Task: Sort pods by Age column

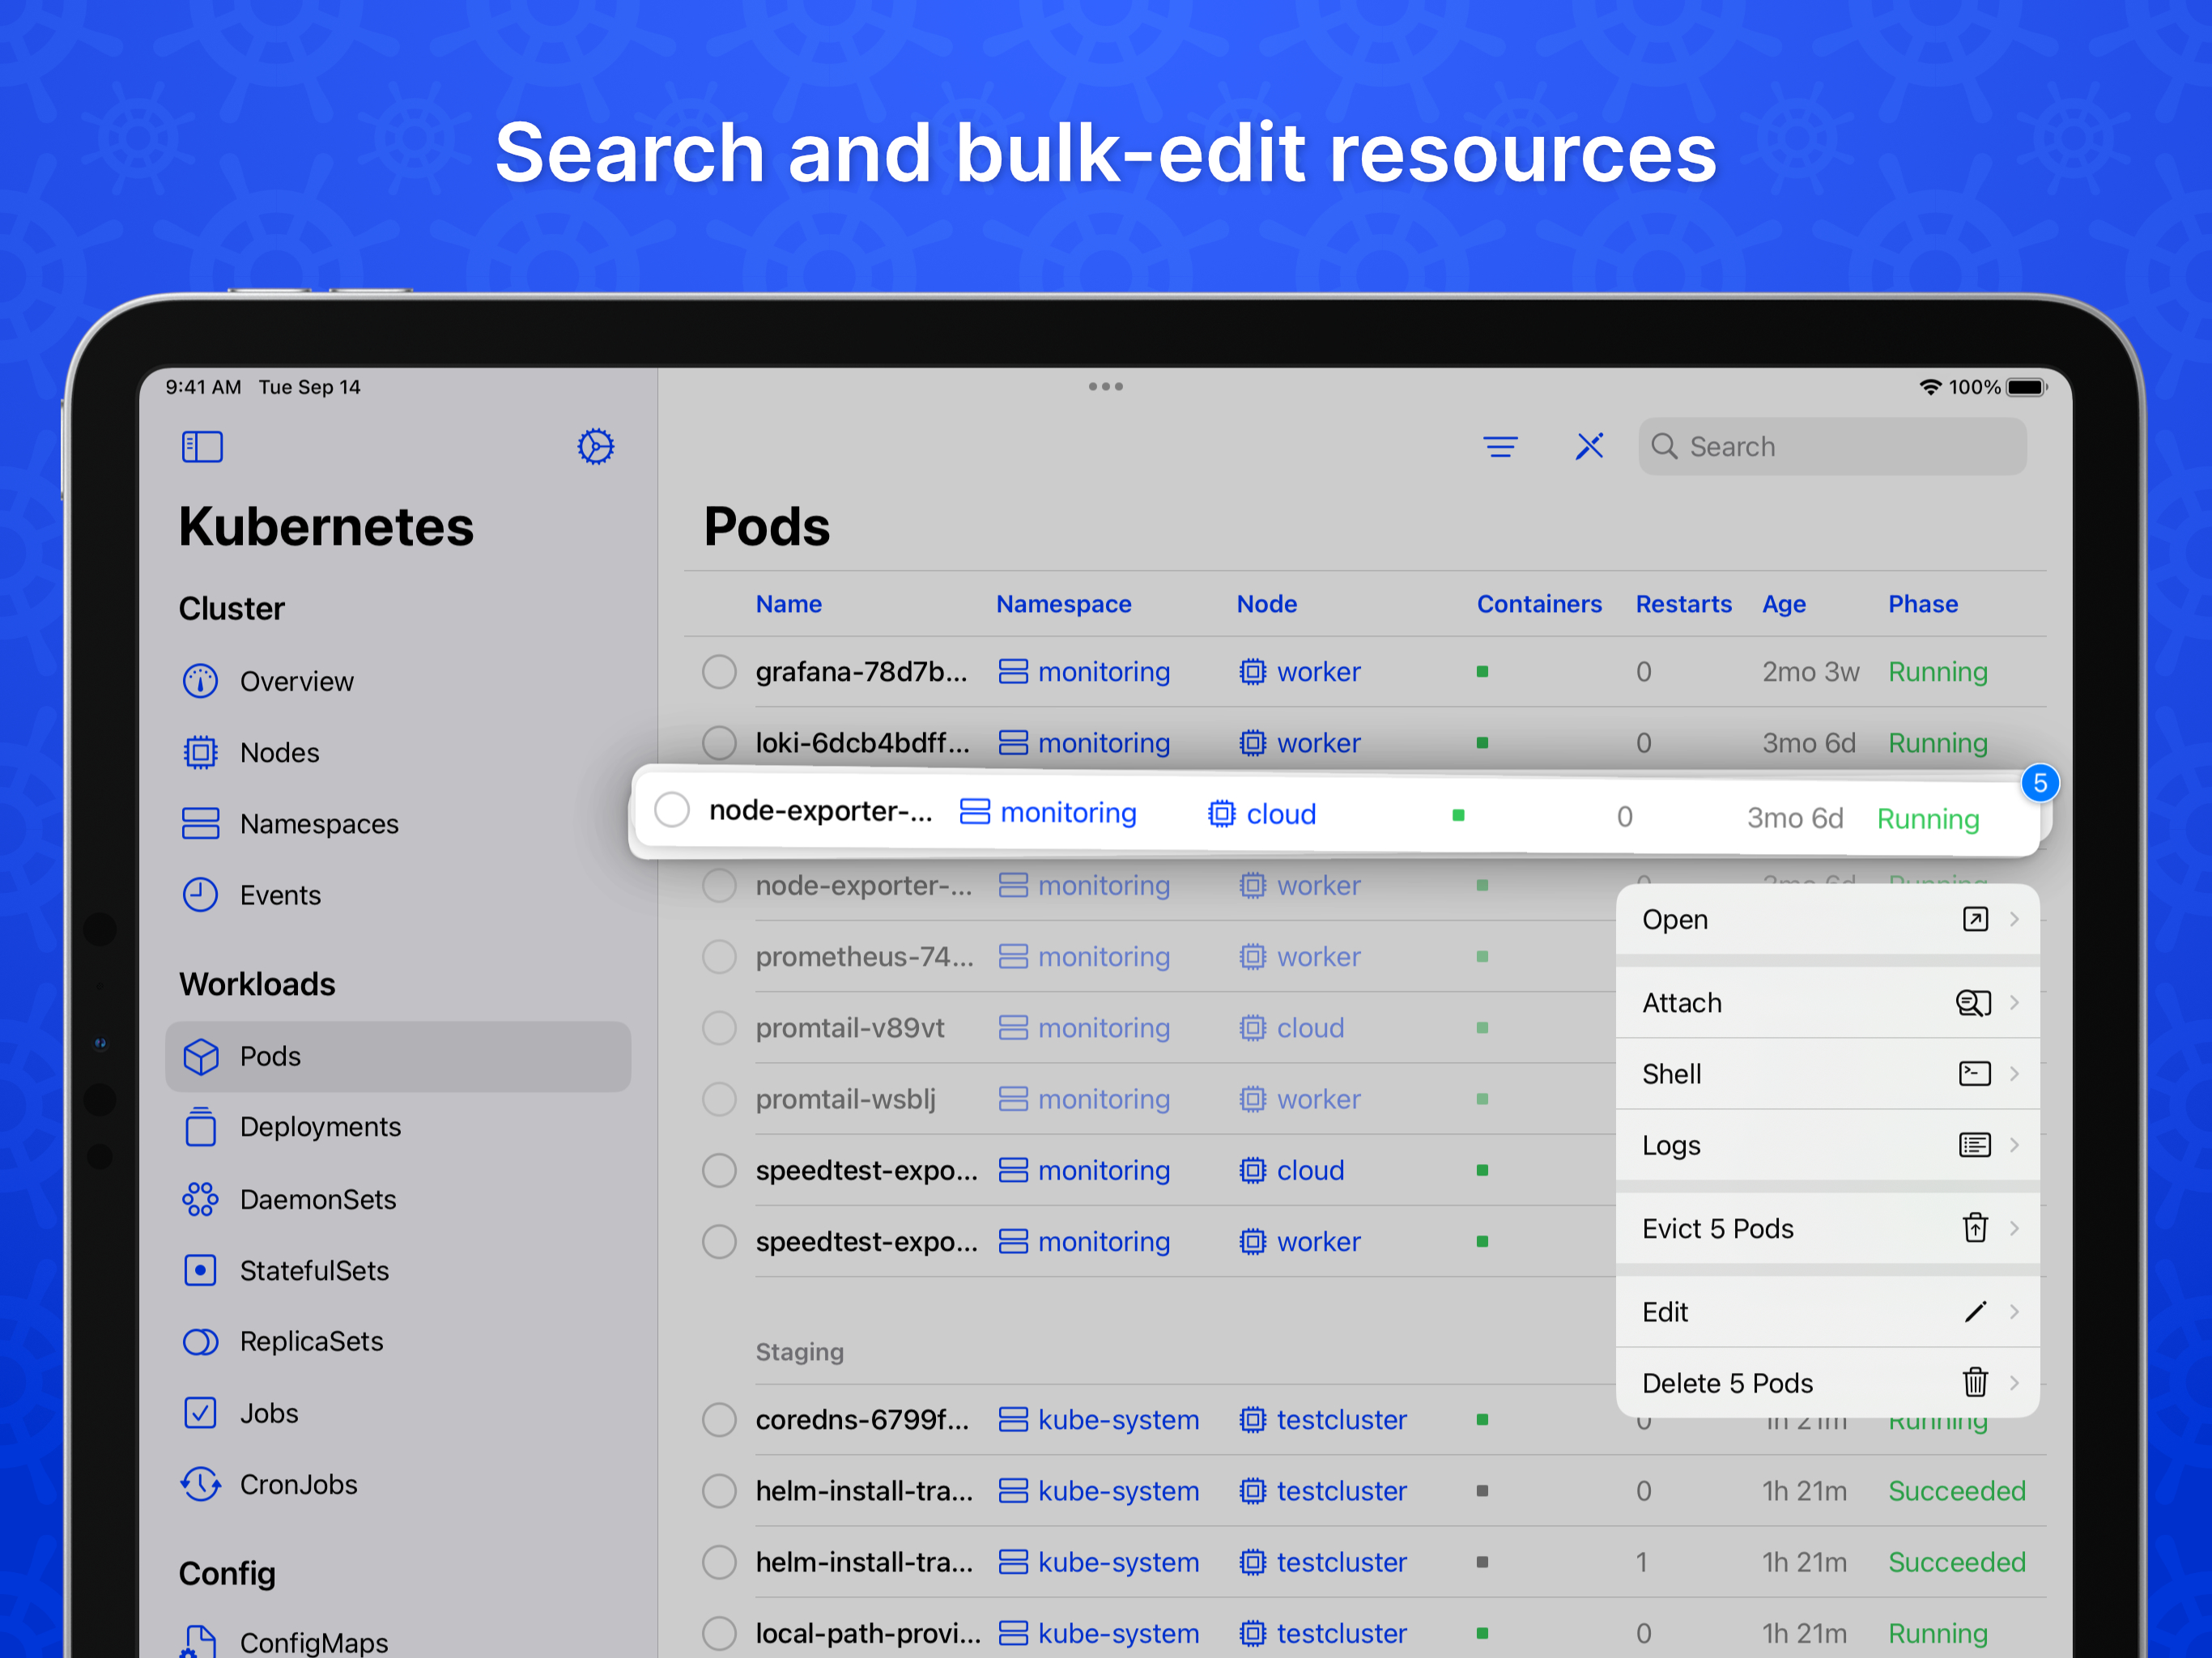Action: click(1783, 604)
